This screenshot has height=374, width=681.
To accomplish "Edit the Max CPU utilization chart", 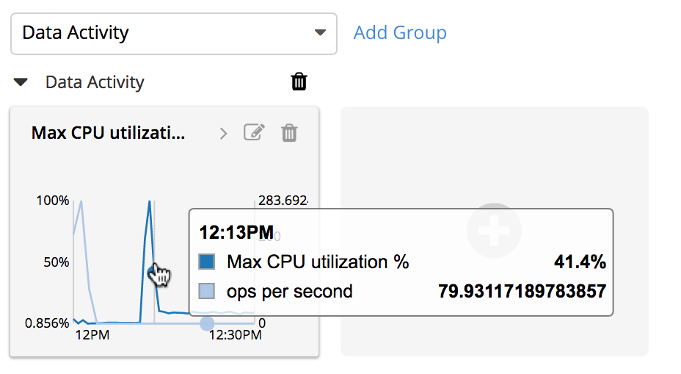I will click(254, 133).
